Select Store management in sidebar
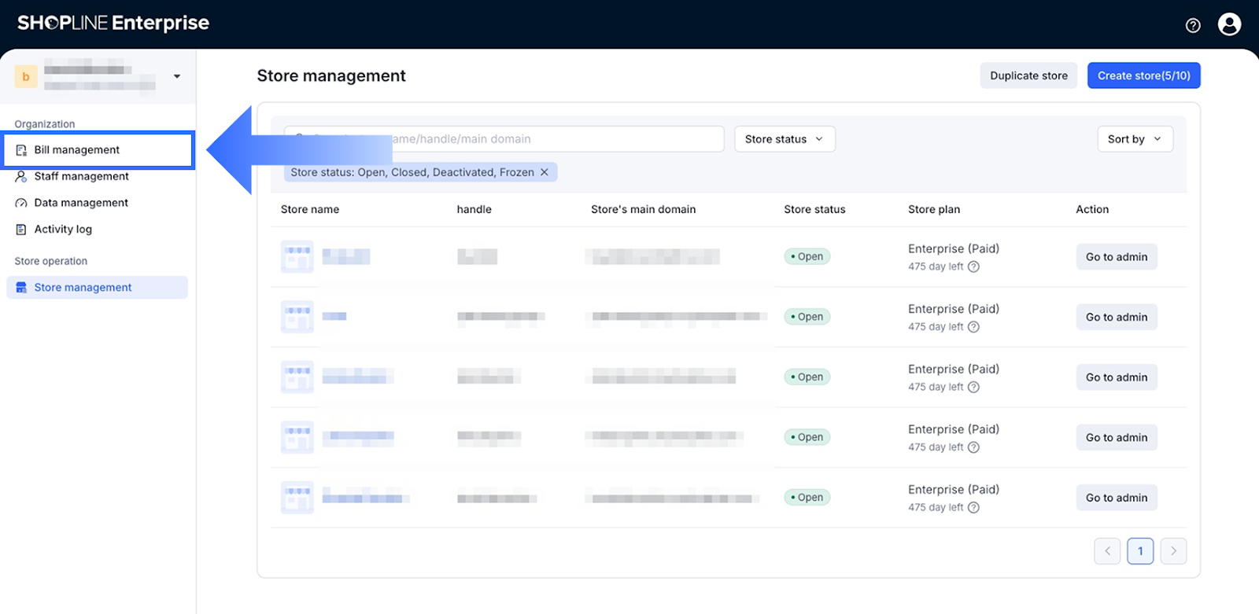This screenshot has height=614, width=1259. pyautogui.click(x=83, y=288)
